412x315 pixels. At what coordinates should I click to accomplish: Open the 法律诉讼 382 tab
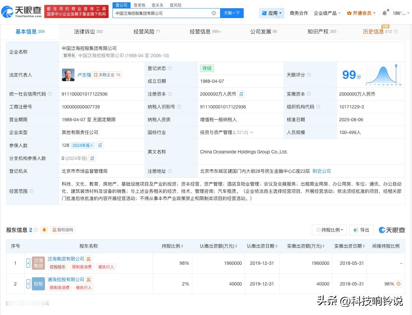click(x=88, y=32)
